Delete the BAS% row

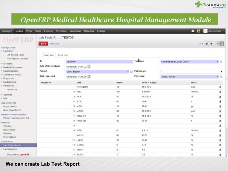(x=220, y=155)
